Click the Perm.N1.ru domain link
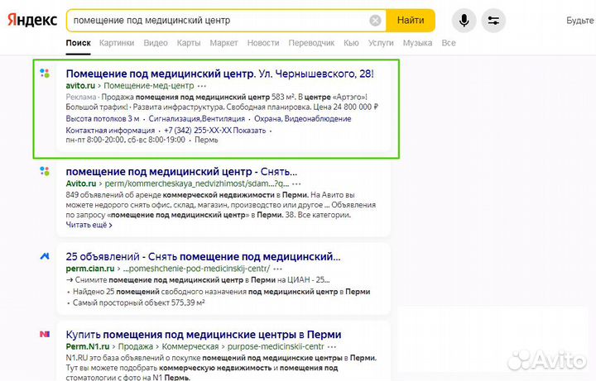The height and width of the screenshot is (381, 596). point(88,346)
